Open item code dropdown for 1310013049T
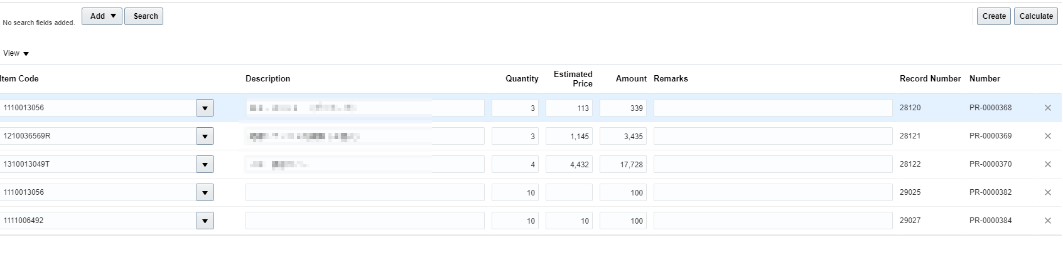Viewport: 1063px width, 255px height. 205,164
